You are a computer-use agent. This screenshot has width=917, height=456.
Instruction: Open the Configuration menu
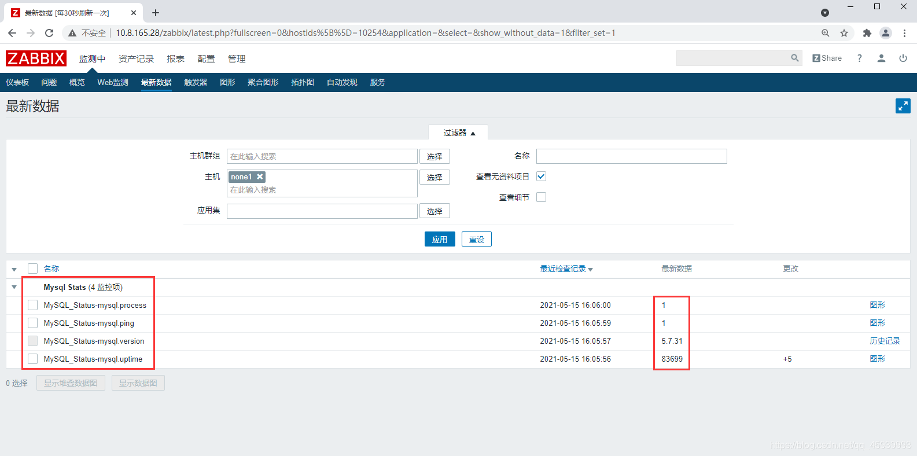coord(206,58)
